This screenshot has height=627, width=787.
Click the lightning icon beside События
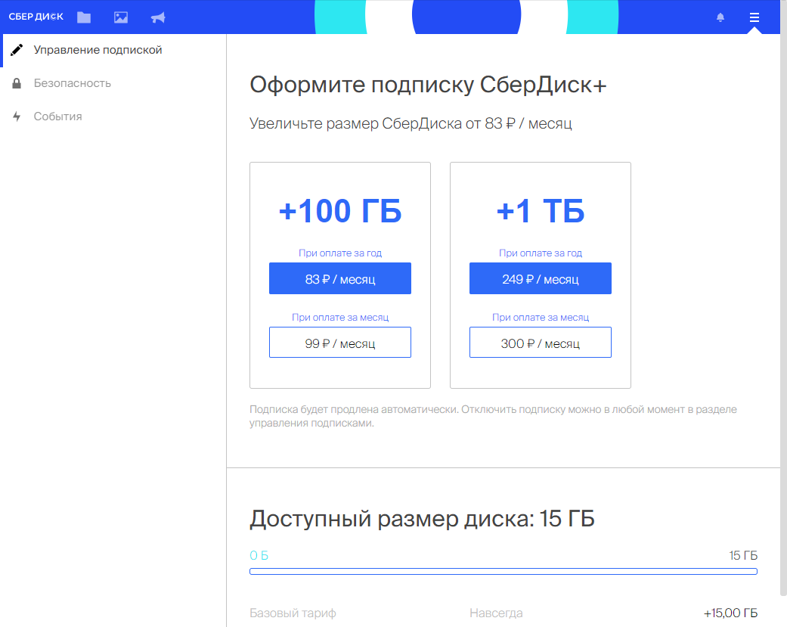tap(17, 116)
